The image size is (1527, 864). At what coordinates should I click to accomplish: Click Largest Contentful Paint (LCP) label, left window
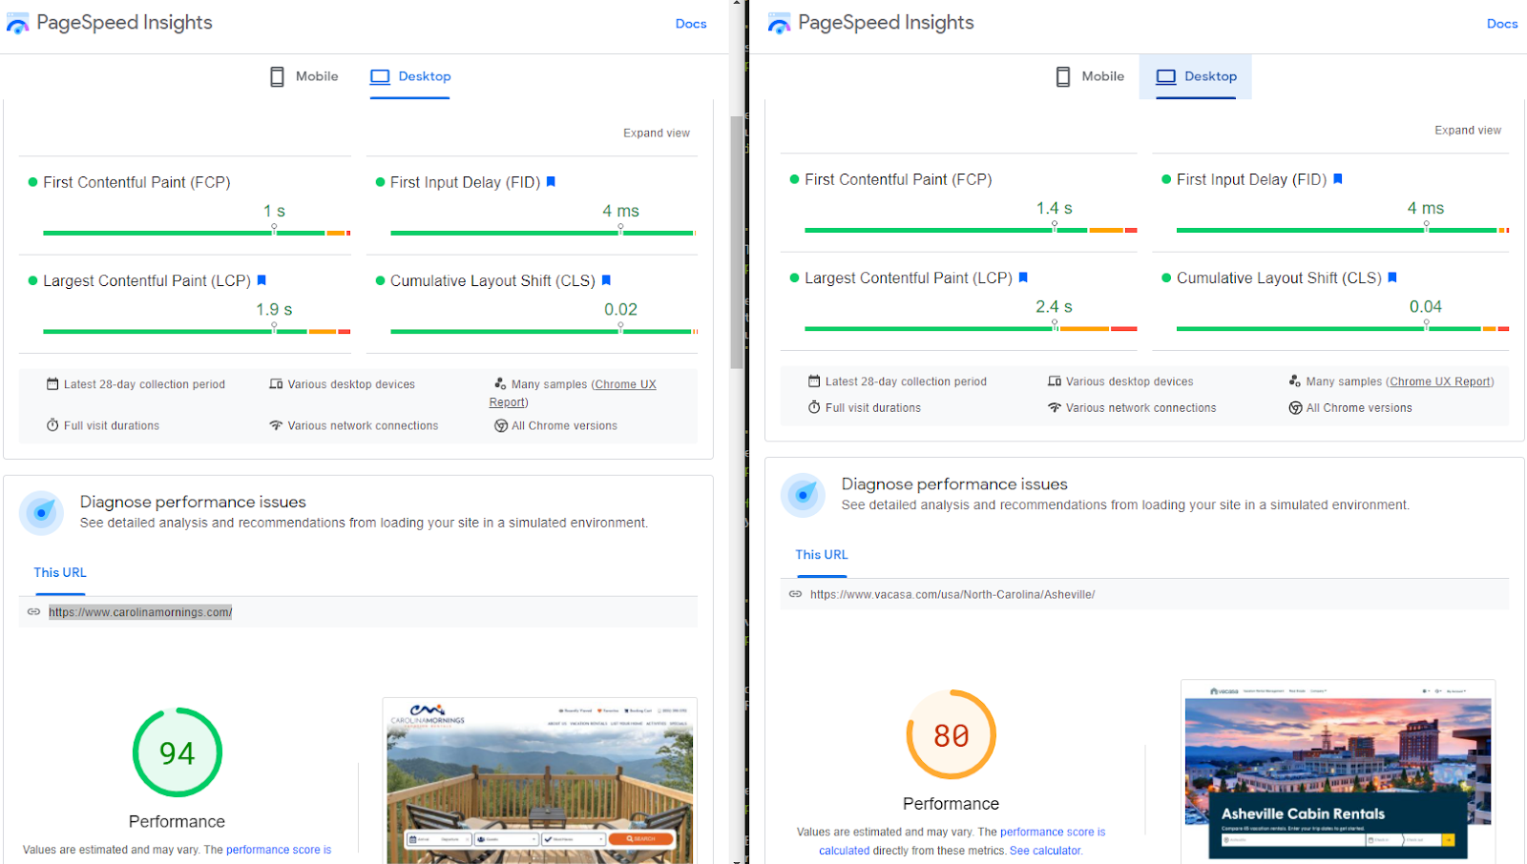(x=147, y=280)
